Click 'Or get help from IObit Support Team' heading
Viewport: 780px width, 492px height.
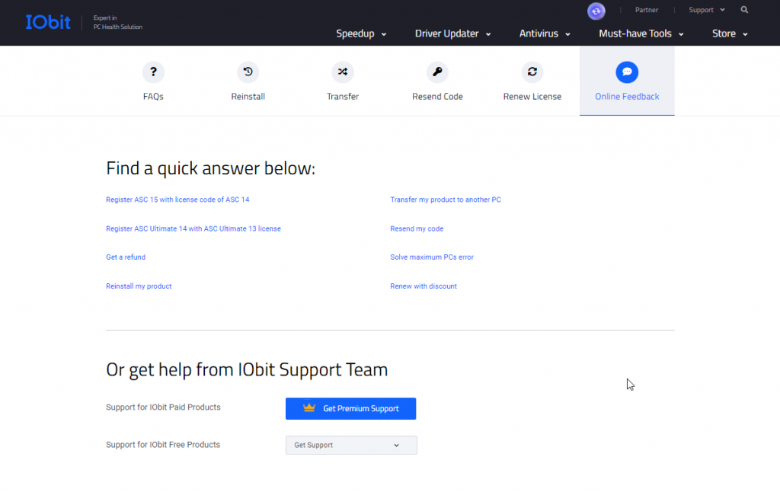click(247, 369)
